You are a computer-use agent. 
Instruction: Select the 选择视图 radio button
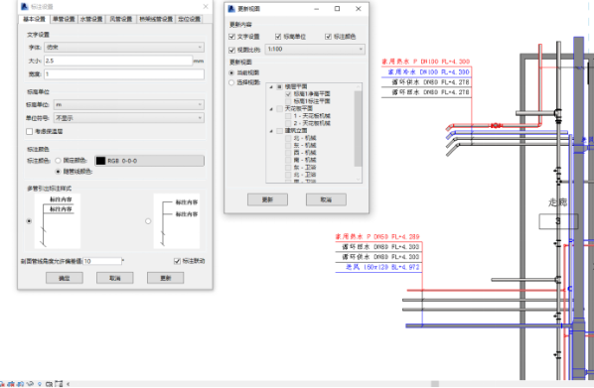point(231,82)
